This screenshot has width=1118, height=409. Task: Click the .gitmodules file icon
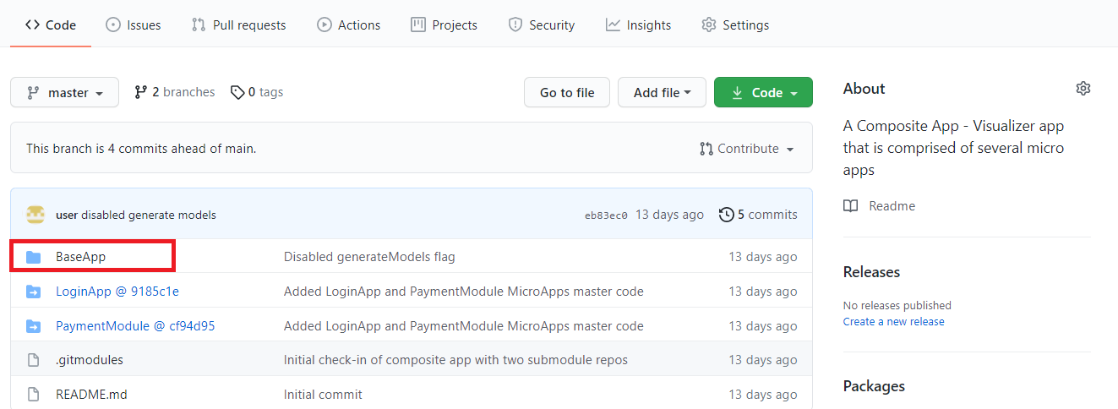34,360
